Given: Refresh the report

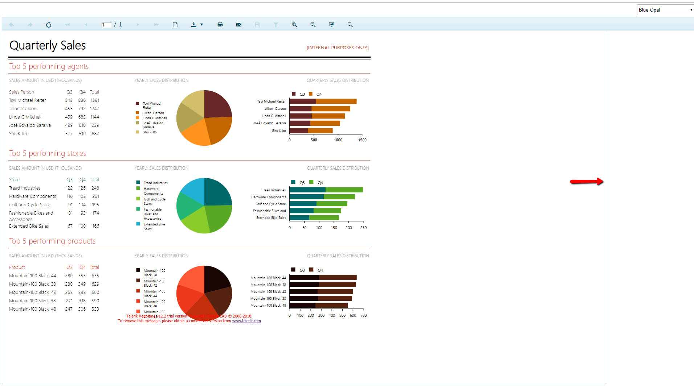Looking at the screenshot, I should point(49,25).
